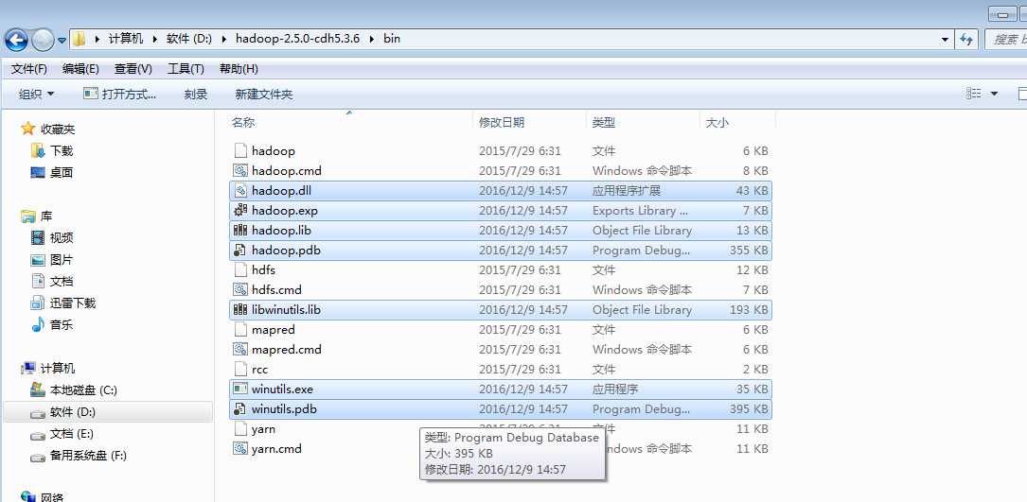Click the file name text winutils.exe

tap(282, 389)
